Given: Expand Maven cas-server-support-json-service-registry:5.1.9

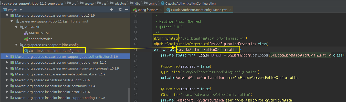Looking at the screenshot, I should click(x=7, y=68).
